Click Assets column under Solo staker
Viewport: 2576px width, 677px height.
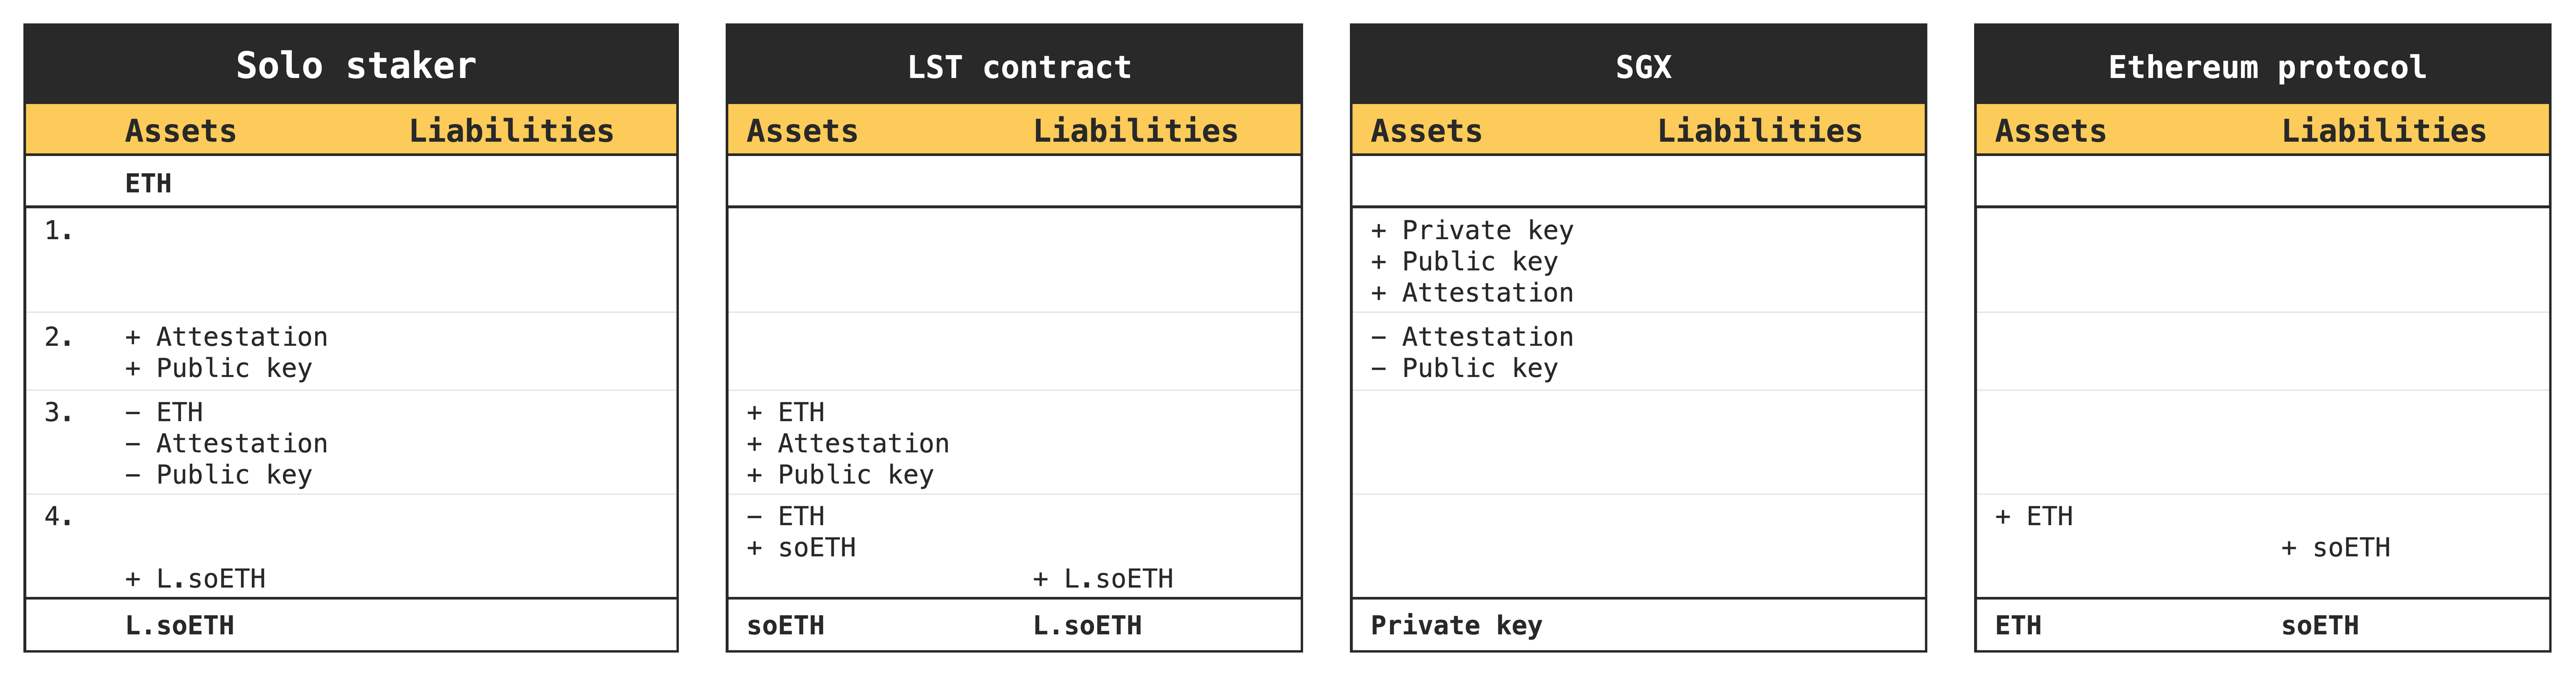pyautogui.click(x=181, y=131)
